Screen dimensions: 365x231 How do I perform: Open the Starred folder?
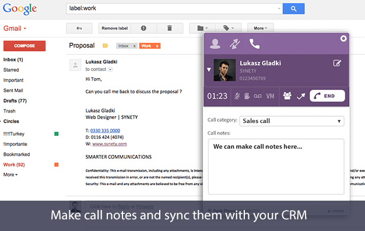(x=11, y=70)
